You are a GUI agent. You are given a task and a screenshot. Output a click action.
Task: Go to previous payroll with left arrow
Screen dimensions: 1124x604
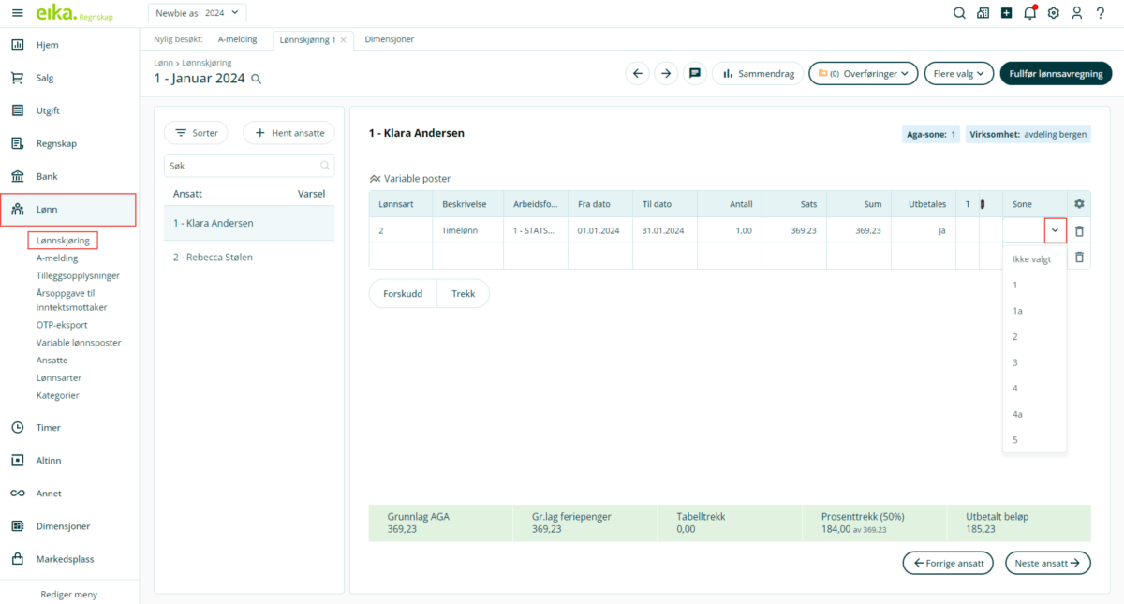(x=638, y=73)
